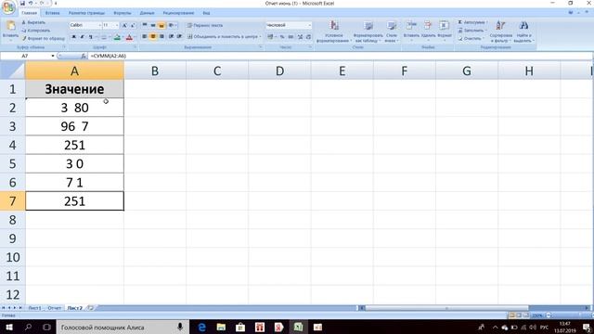Click the Вставить cells button

[411, 31]
